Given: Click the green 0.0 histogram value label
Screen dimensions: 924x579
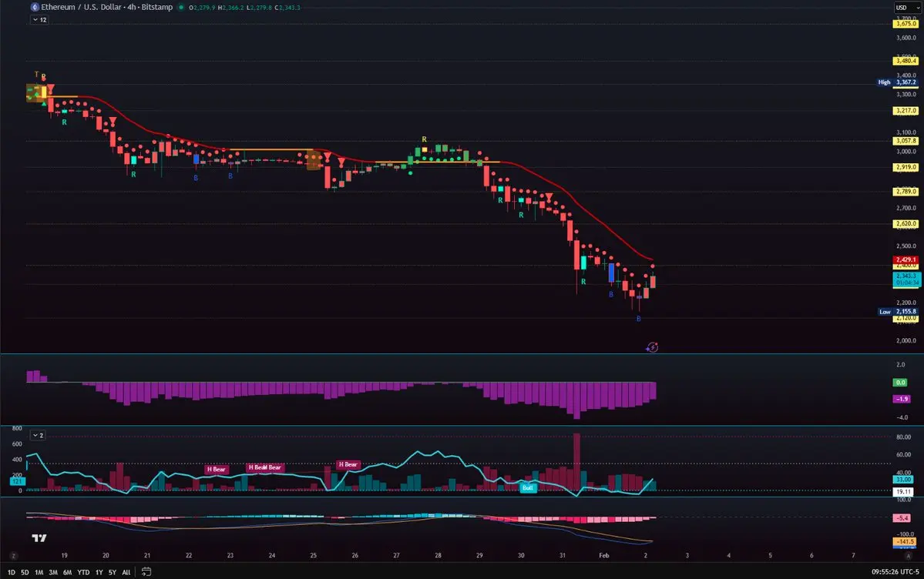Looking at the screenshot, I should click(900, 382).
